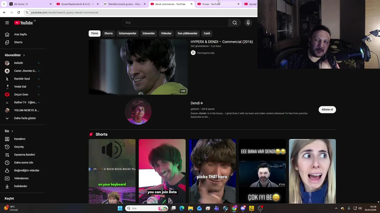
Task: Select the Canlı filter chip
Action: (x=207, y=33)
